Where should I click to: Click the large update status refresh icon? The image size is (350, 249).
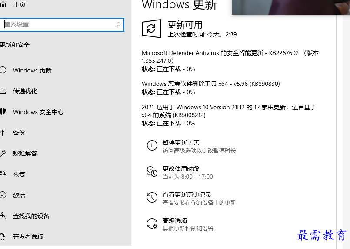(x=151, y=29)
